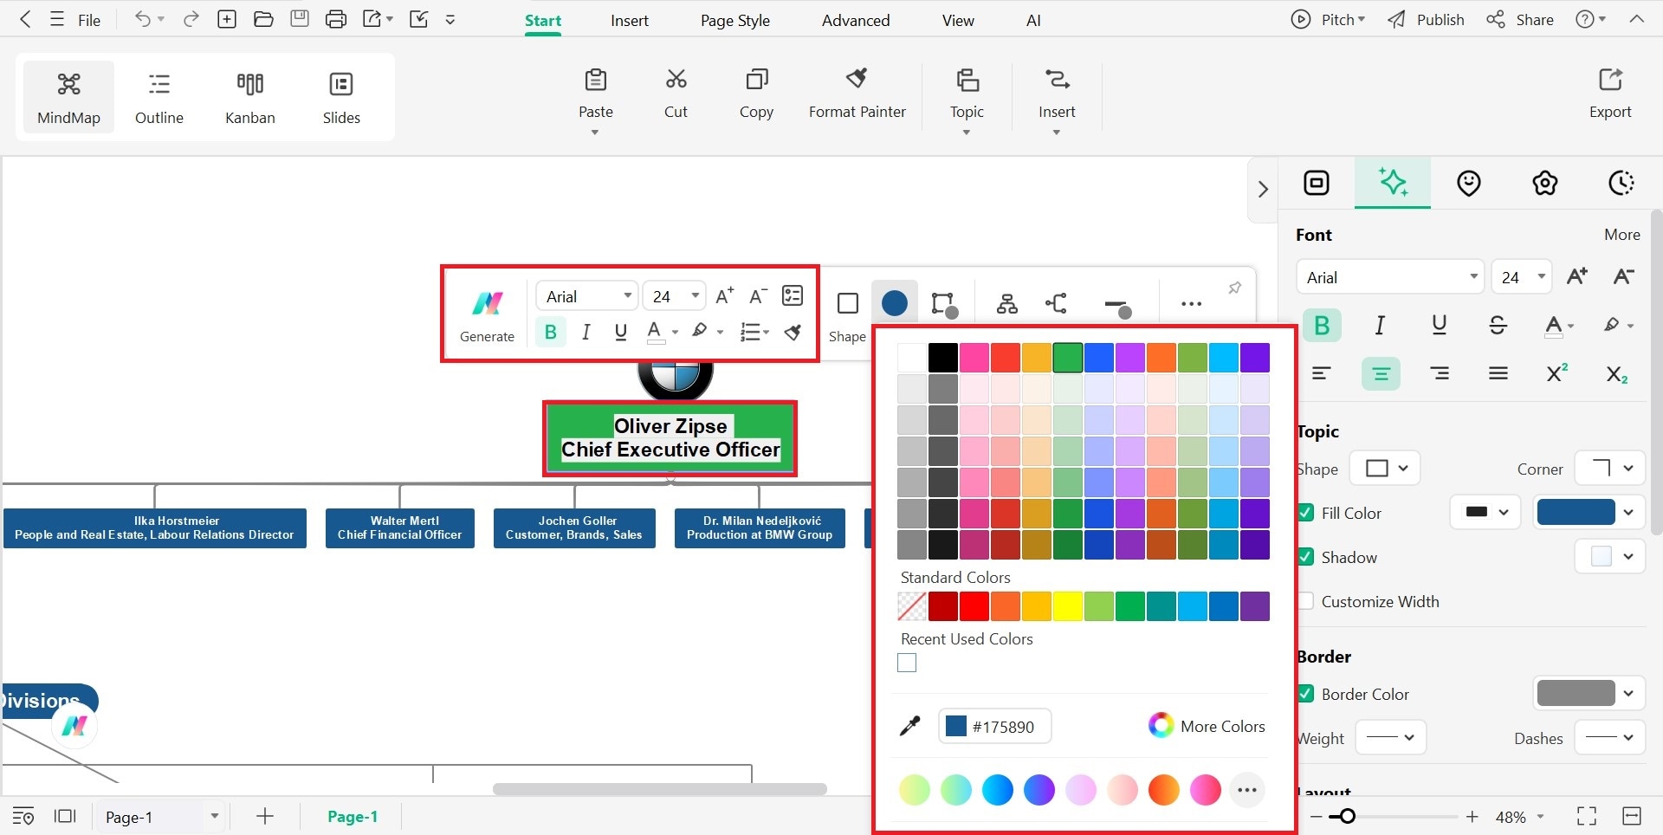1663x835 pixels.
Task: Switch to the View tab
Action: (x=958, y=20)
